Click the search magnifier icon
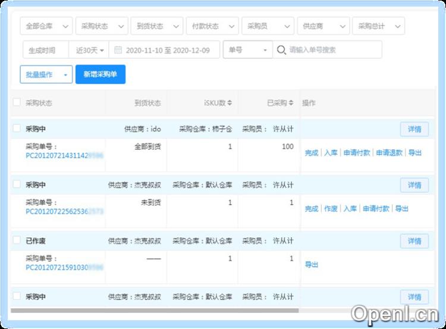The width and height of the screenshot is (446, 329). click(x=281, y=50)
